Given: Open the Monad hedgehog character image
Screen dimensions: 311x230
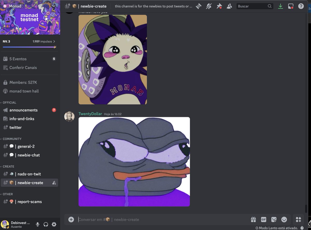Looking at the screenshot, I should click(113, 60).
